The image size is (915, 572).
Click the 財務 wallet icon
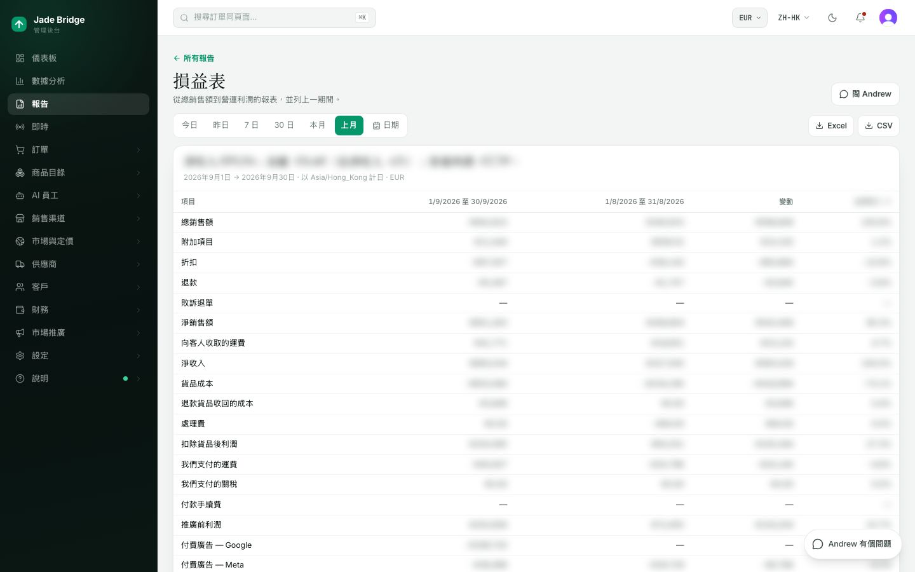tap(20, 310)
